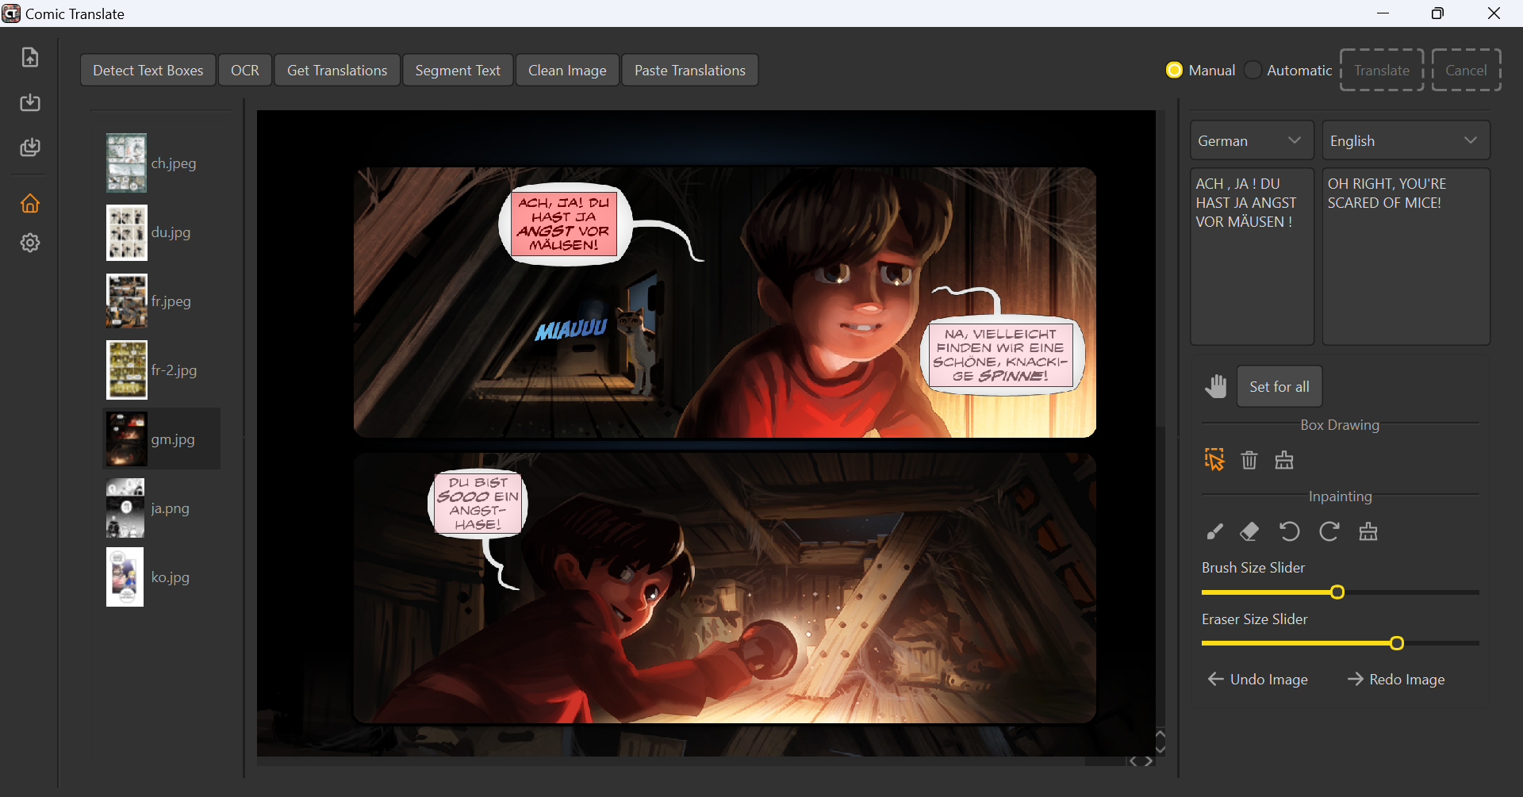Clear all boxes with the broom icon
Screen dimensions: 1523x797
click(x=1283, y=460)
